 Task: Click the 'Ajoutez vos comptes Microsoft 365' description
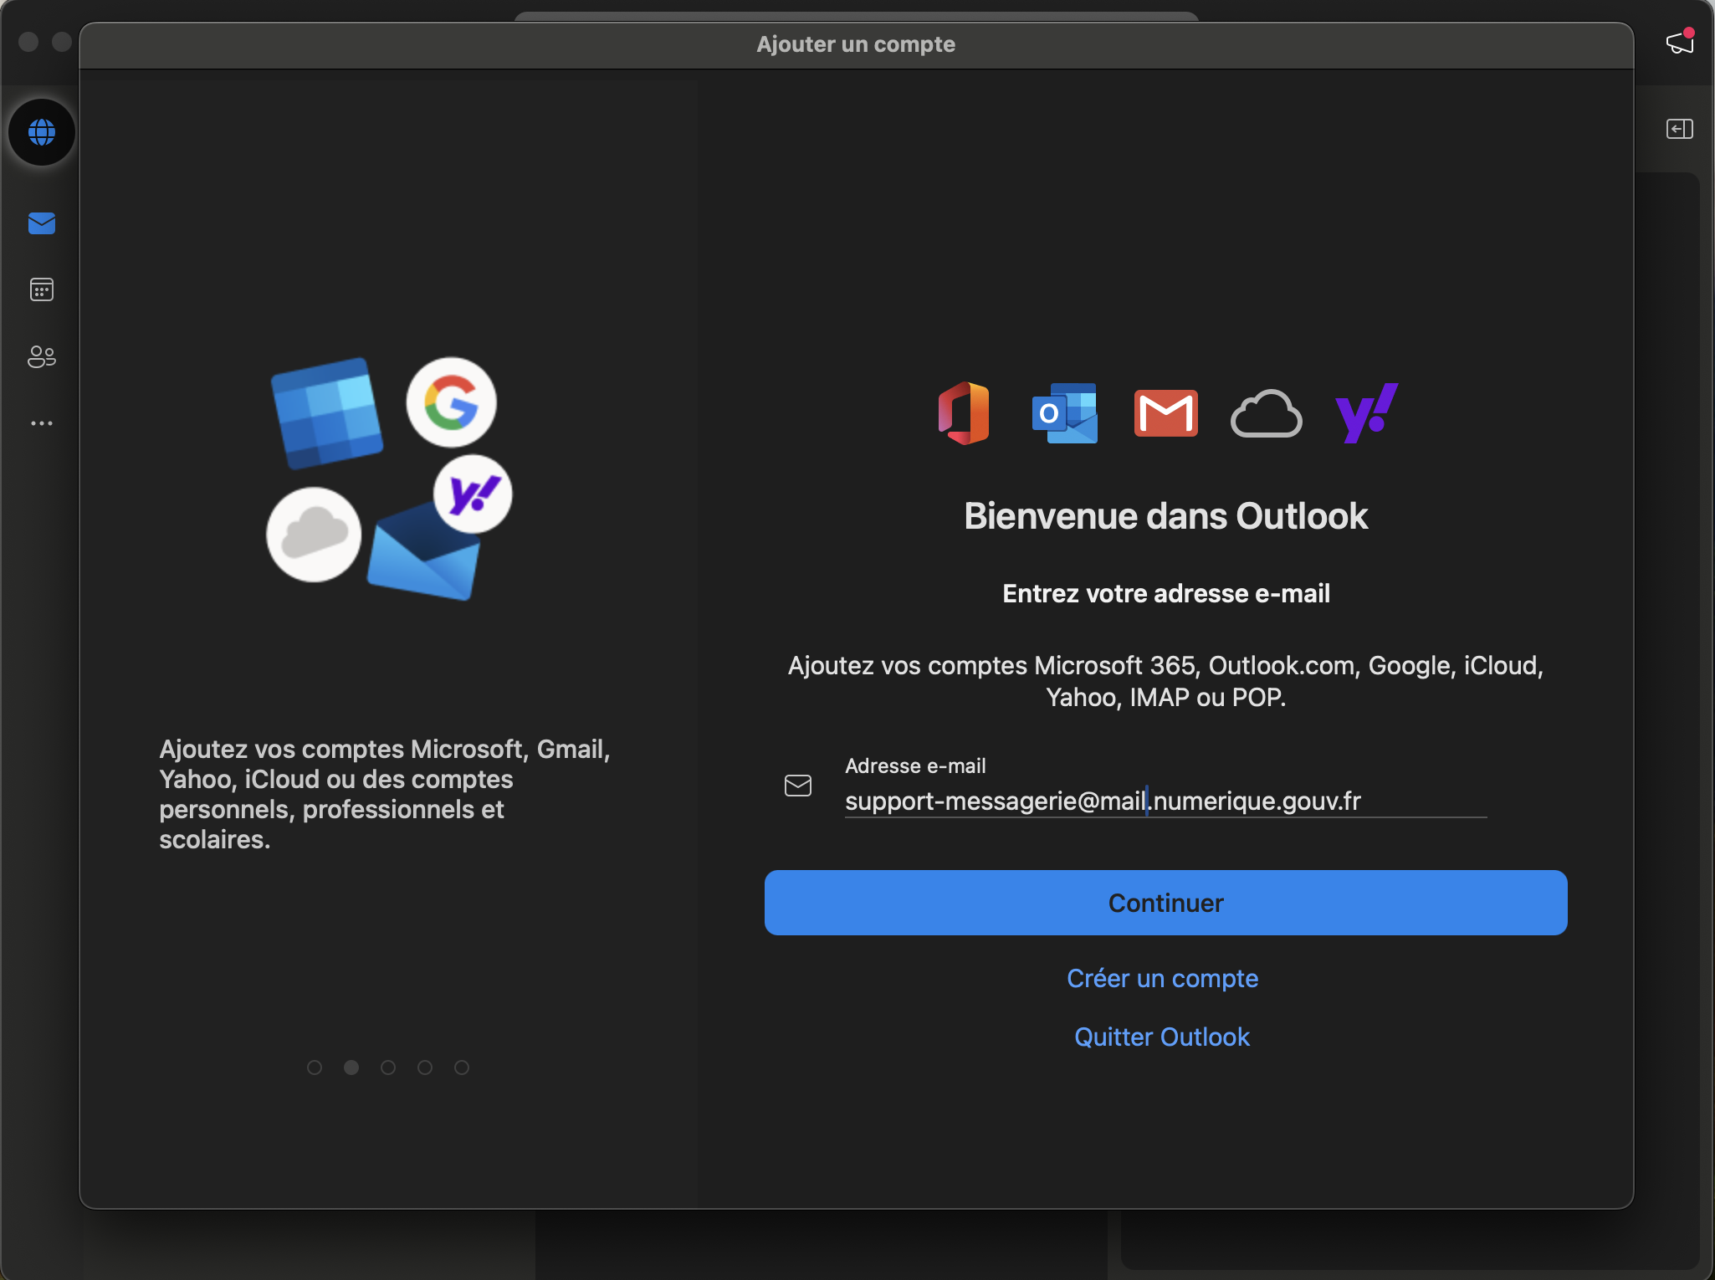(1165, 681)
